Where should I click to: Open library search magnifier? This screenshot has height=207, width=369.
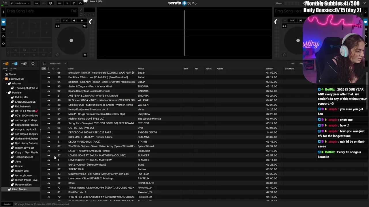[x=33, y=64]
